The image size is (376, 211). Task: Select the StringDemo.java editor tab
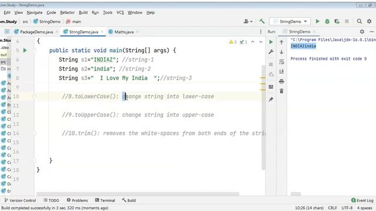pyautogui.click(x=83, y=32)
